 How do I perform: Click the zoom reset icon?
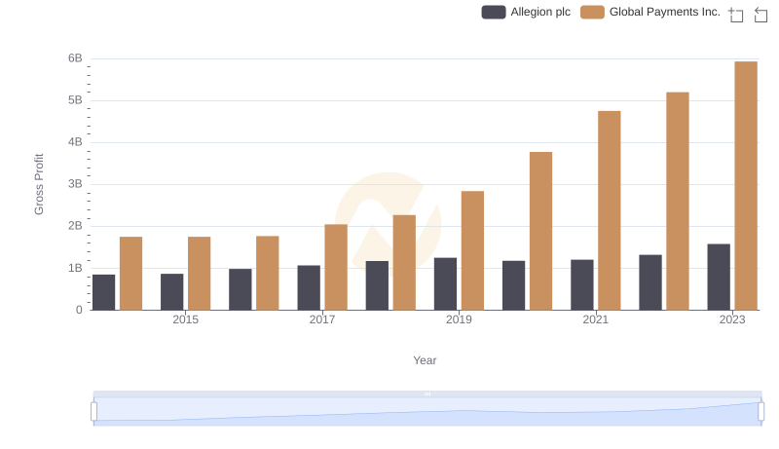pos(760,15)
